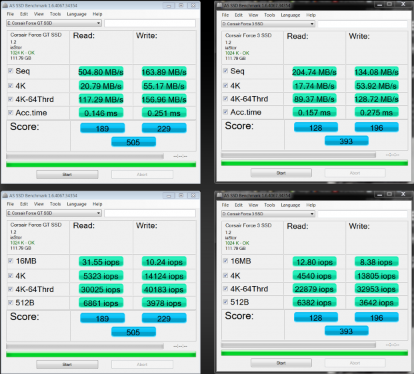414x374 pixels.
Task: Click the app icon in Force GT MB/s window title bar
Action: point(5,5)
